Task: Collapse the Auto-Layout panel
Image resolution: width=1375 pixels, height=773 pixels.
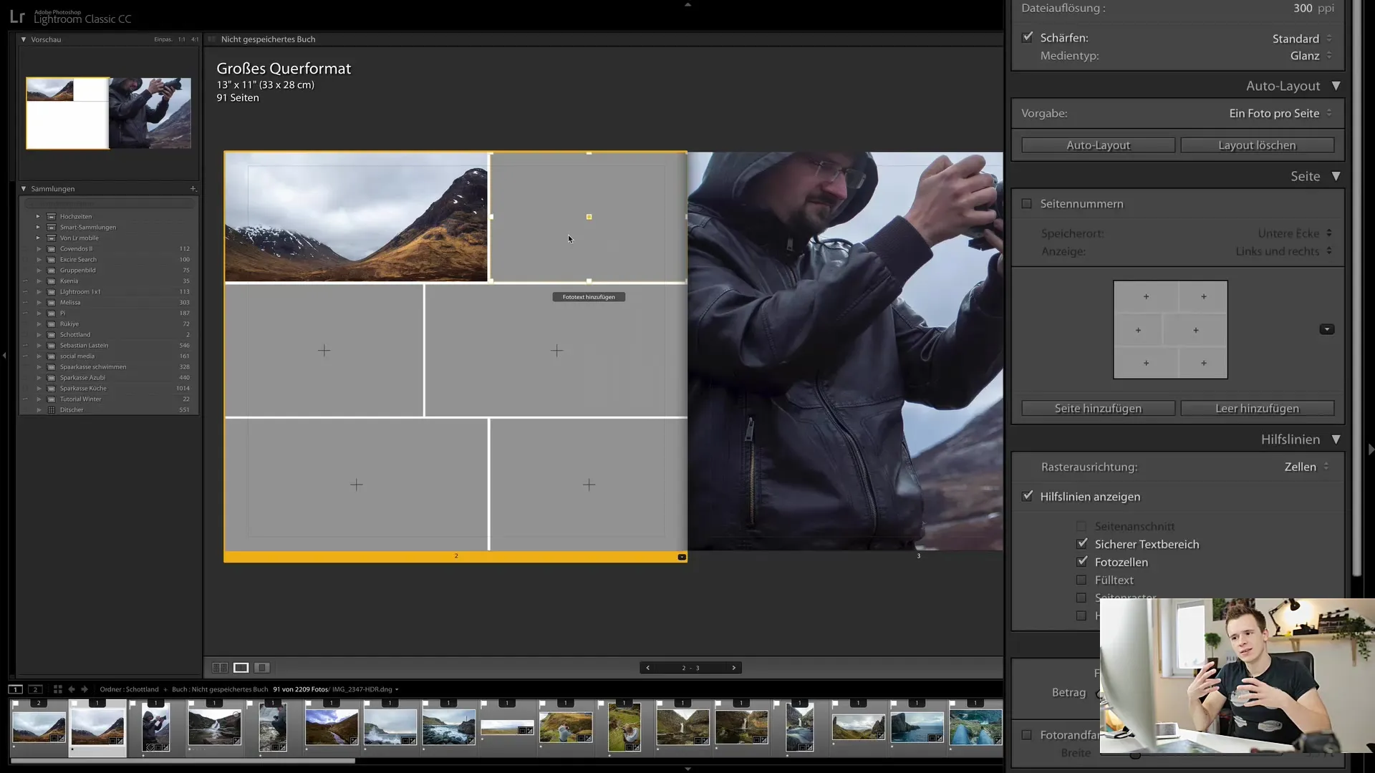Action: 1336,86
